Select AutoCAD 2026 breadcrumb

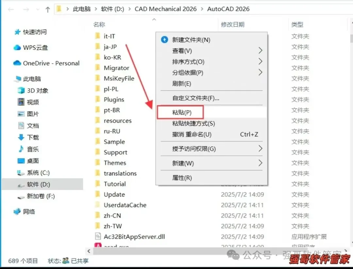tap(228, 9)
